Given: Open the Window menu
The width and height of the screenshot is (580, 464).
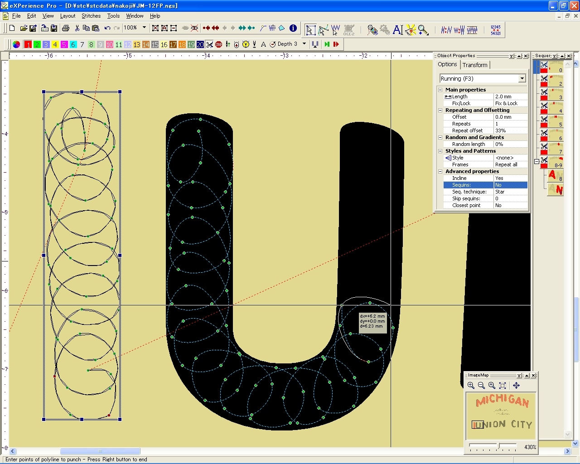Looking at the screenshot, I should 135,16.
